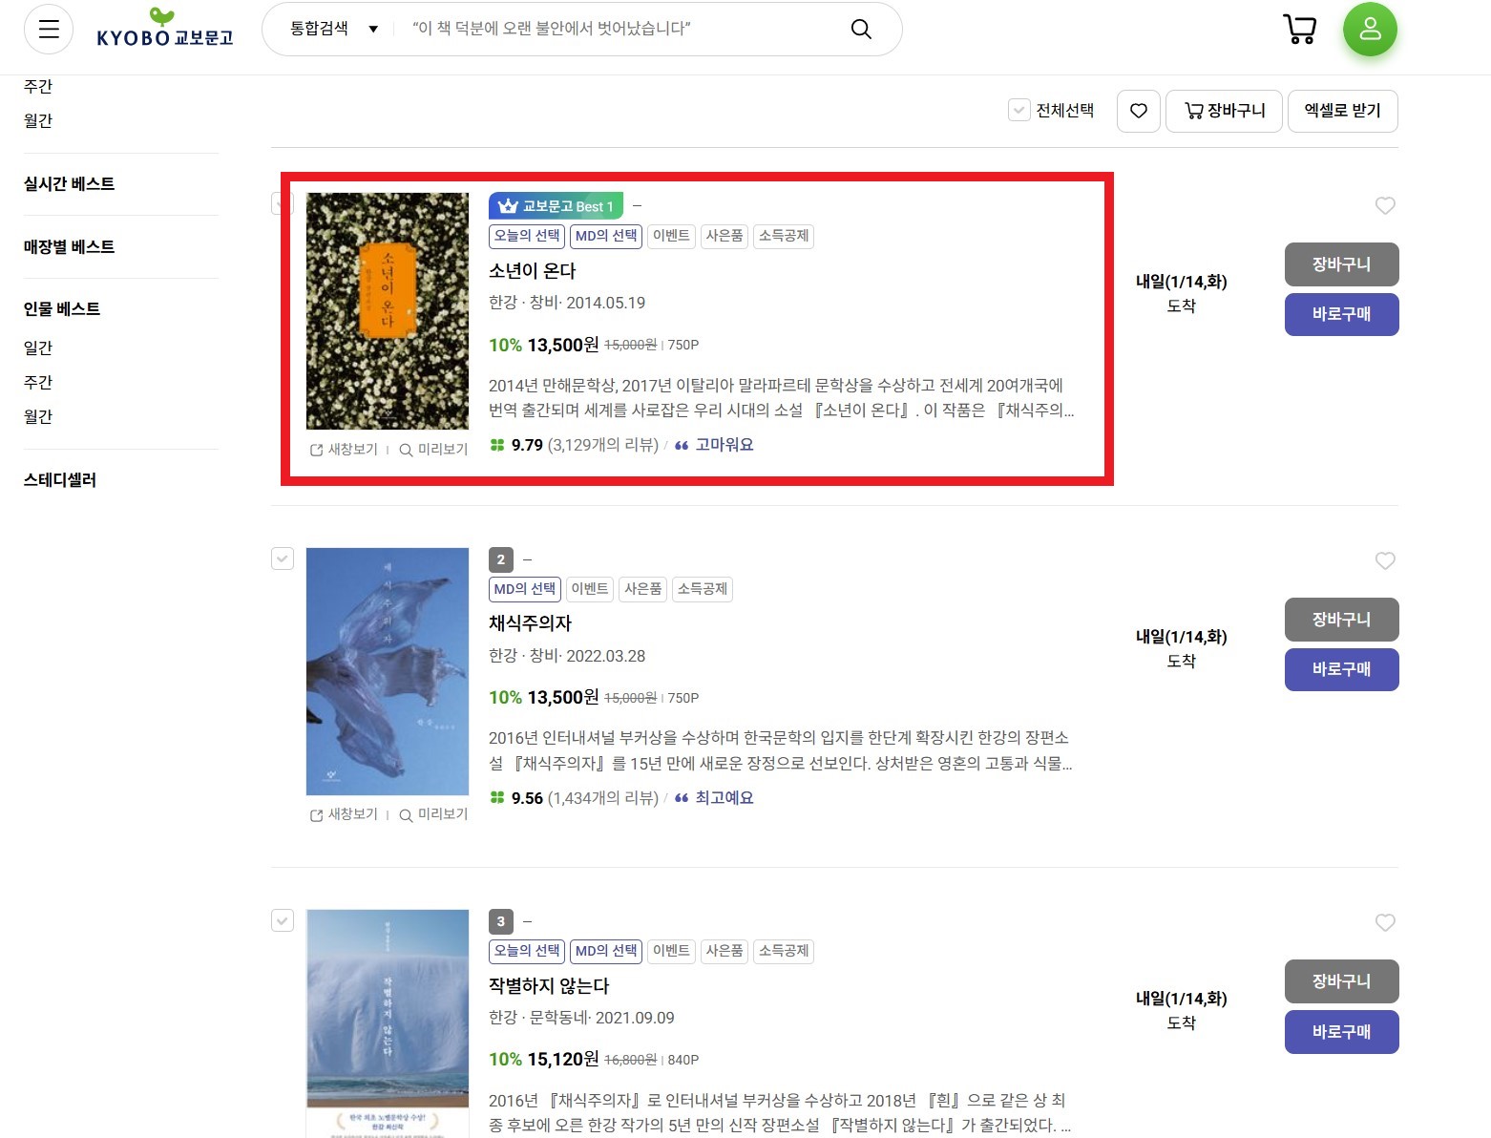Add 소년이 온다 to cart (장바구니)

click(1341, 264)
